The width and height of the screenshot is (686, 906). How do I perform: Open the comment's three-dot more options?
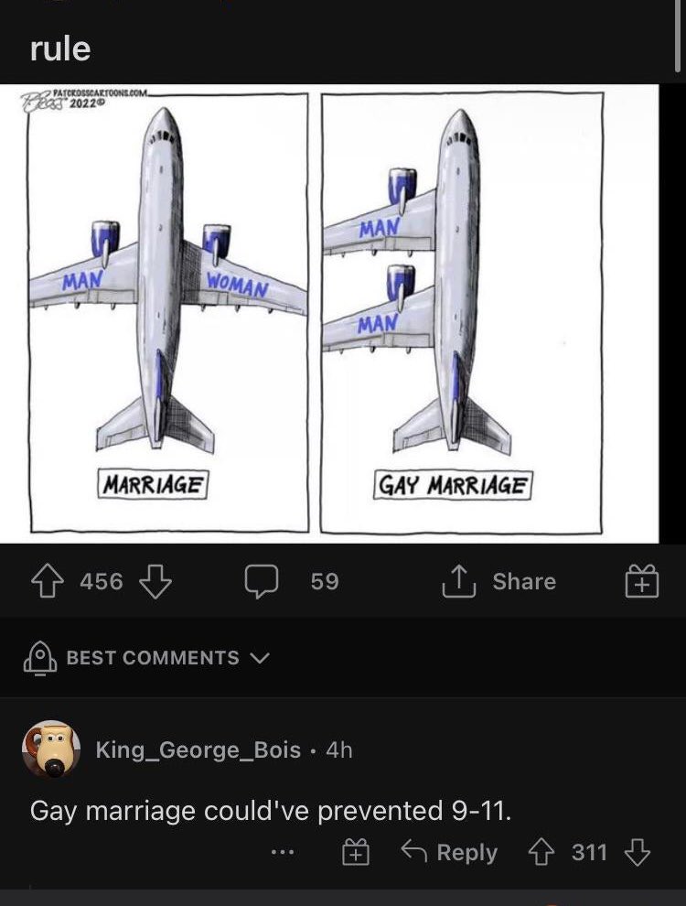pos(283,853)
